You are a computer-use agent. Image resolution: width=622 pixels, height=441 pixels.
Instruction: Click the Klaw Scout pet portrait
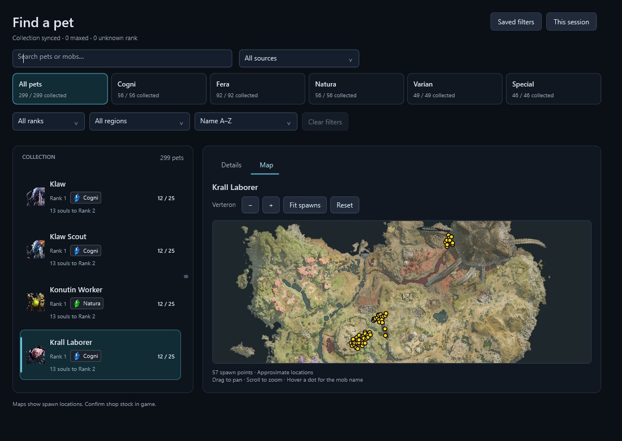[36, 249]
